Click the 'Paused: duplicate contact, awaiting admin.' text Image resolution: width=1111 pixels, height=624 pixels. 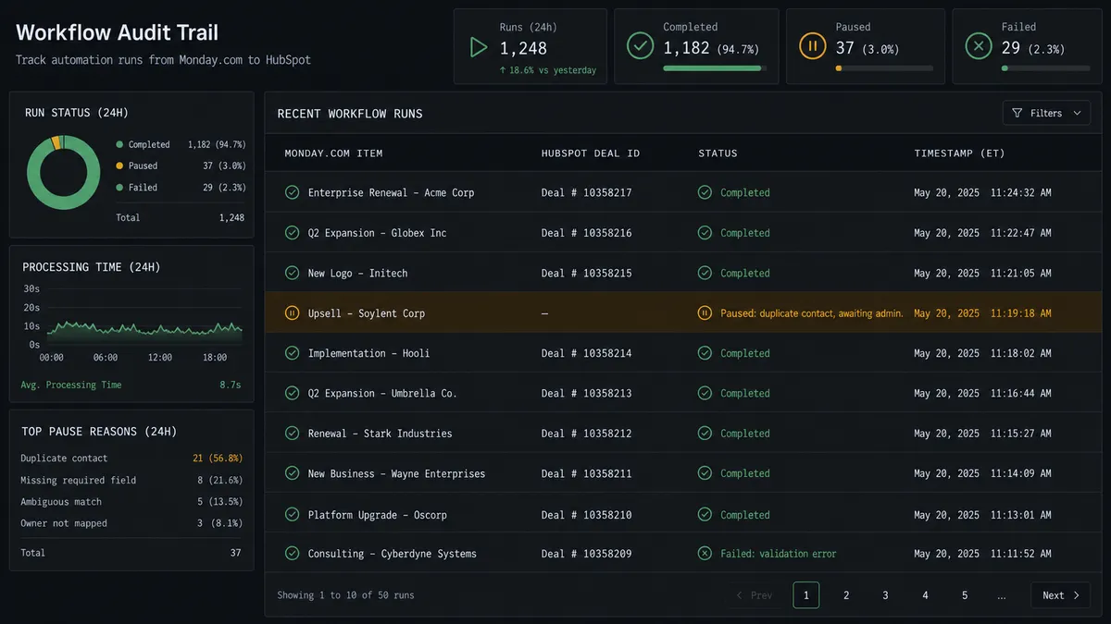pyautogui.click(x=812, y=313)
